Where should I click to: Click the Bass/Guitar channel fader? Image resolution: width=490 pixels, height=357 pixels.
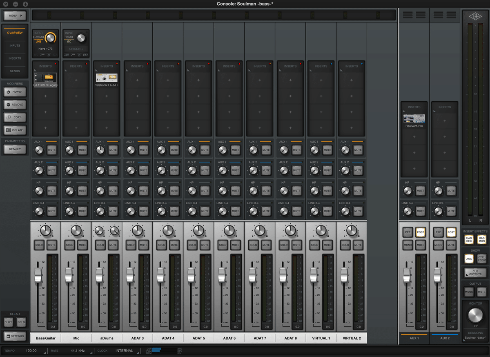click(x=38, y=275)
